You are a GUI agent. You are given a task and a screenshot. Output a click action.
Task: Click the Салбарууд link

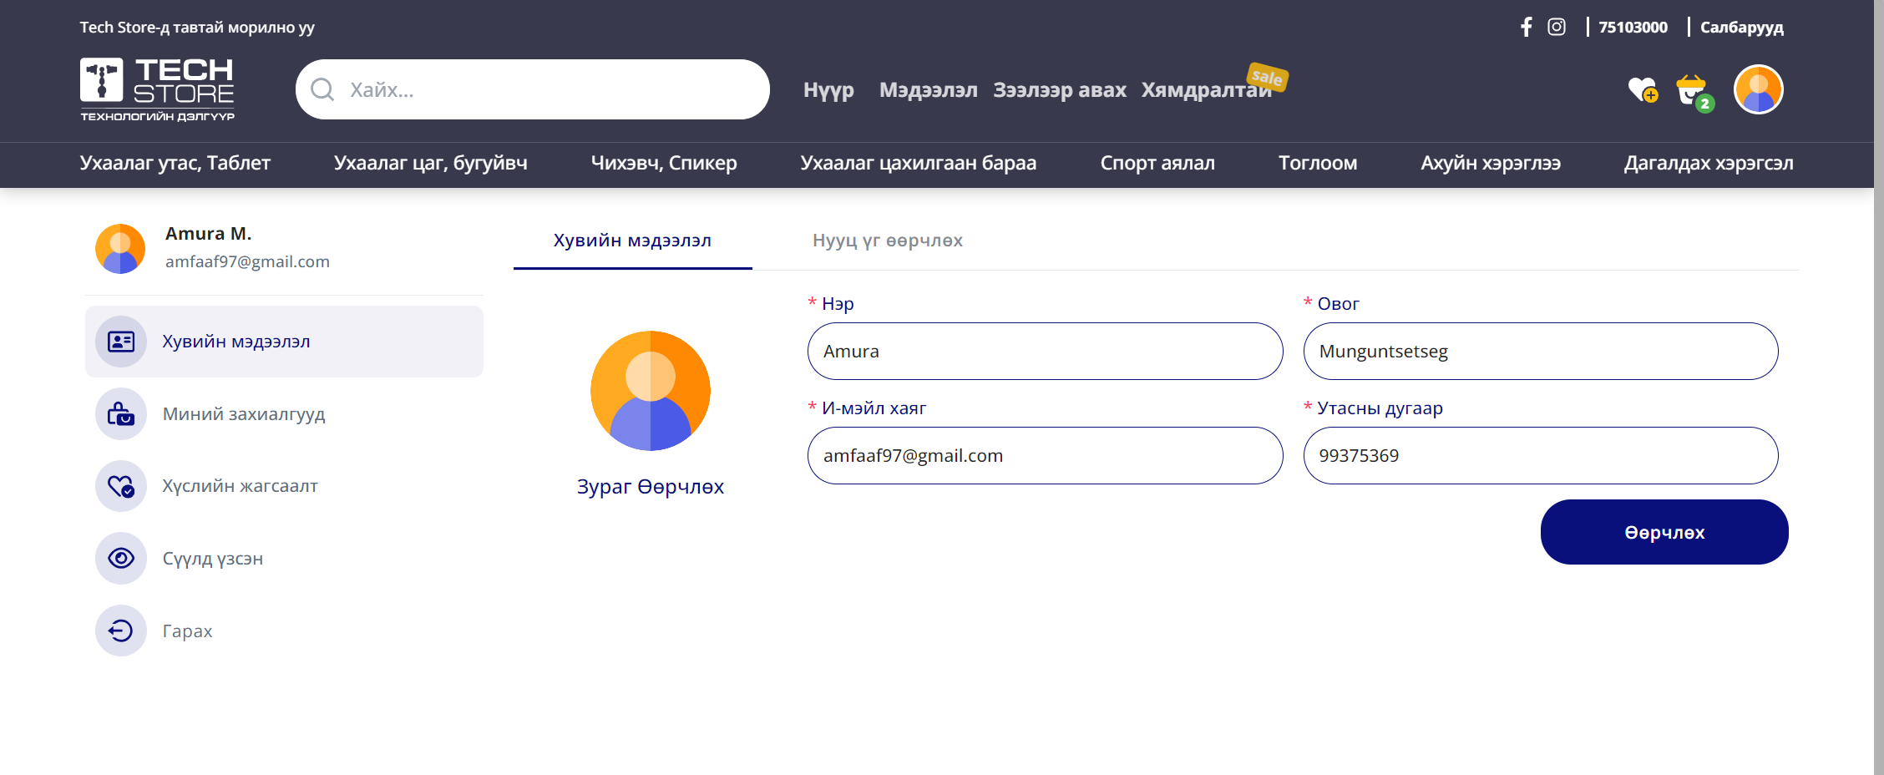(x=1741, y=27)
